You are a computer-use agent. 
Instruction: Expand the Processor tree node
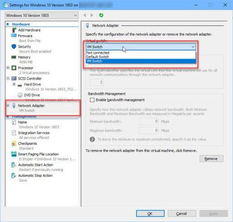click(8, 68)
